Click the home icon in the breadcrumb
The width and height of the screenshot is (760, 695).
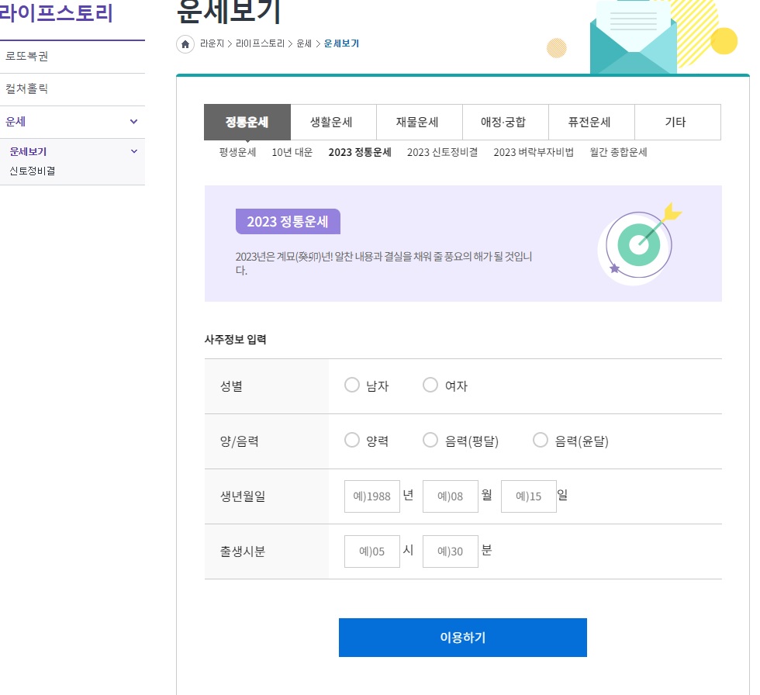pos(185,45)
